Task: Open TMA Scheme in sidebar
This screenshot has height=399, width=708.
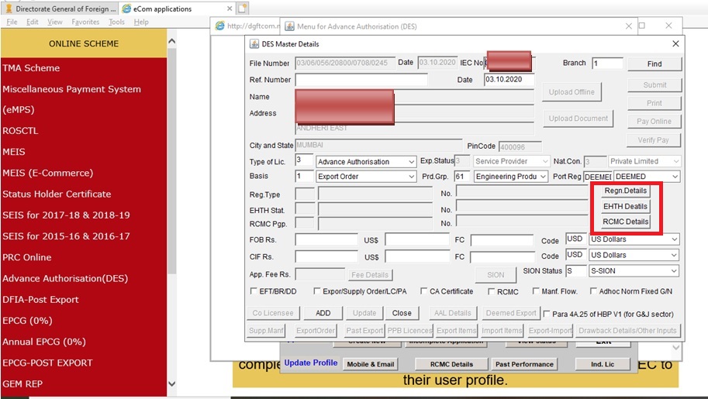Action: pos(31,68)
